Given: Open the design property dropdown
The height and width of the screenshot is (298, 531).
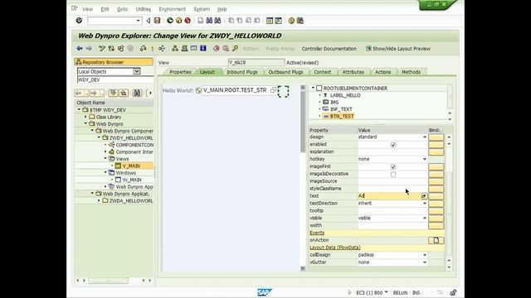Looking at the screenshot, I should coord(424,137).
